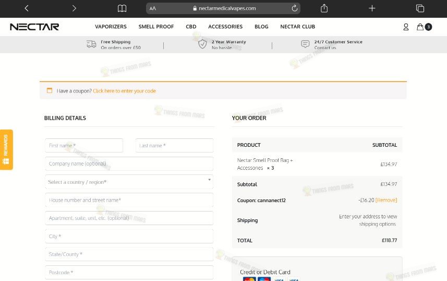
Task: Focus the Apartment, suite, unit field
Action: 129,218
